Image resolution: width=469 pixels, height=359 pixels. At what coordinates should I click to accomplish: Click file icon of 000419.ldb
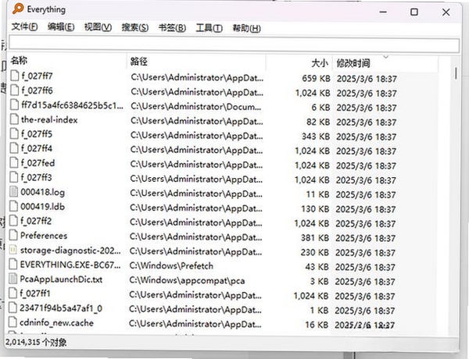13,206
